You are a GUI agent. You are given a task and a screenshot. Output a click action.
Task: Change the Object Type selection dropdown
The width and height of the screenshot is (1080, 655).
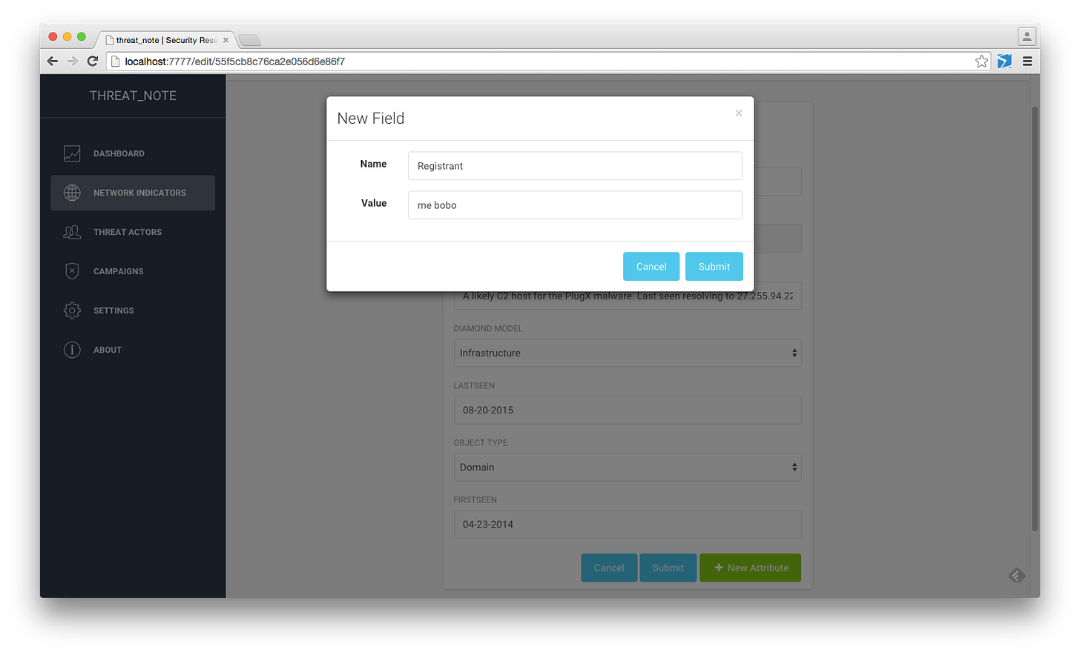pyautogui.click(x=627, y=467)
